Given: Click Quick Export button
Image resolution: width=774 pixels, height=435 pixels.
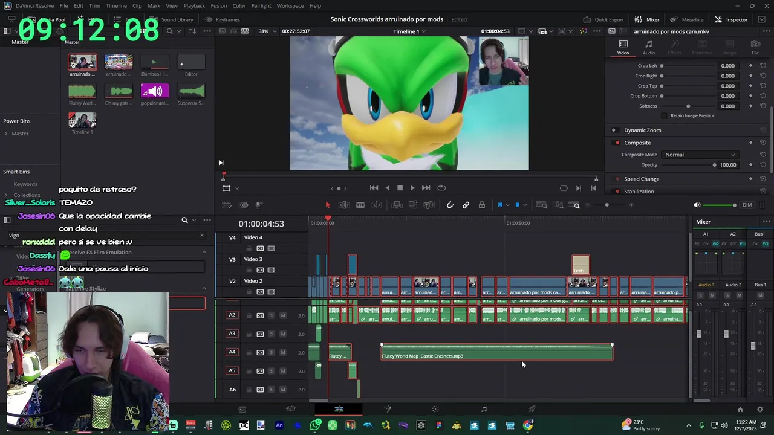Looking at the screenshot, I should [603, 19].
